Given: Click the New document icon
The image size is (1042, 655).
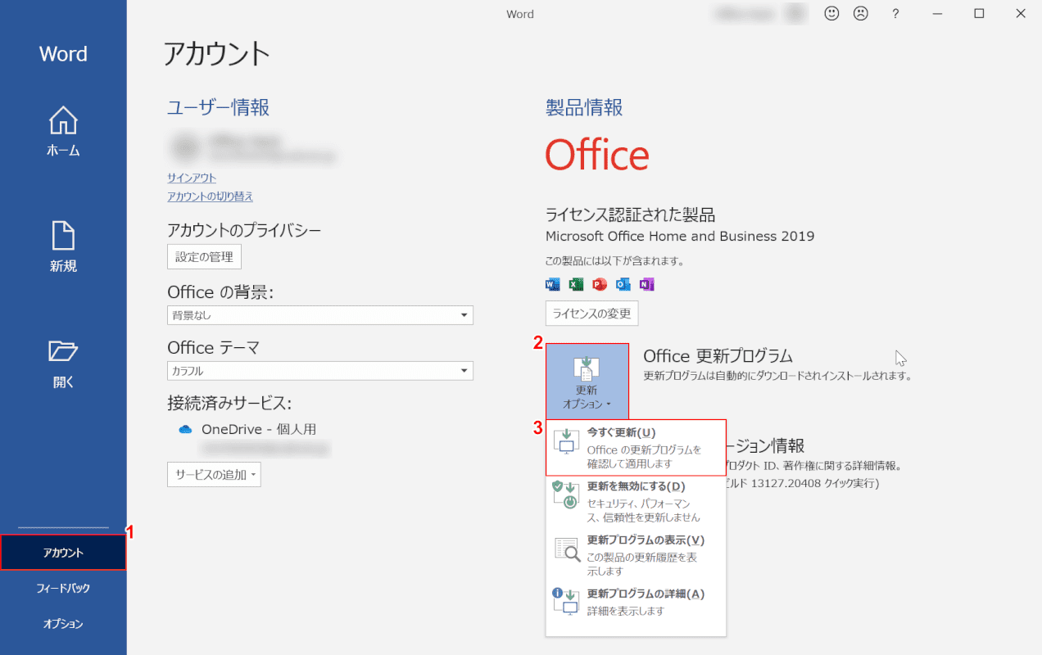Looking at the screenshot, I should (x=63, y=236).
